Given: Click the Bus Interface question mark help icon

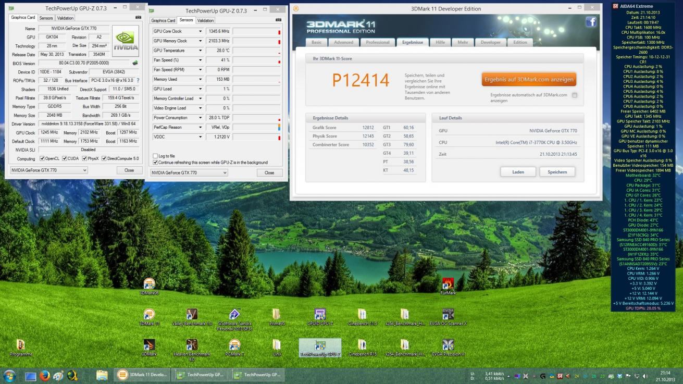Looking at the screenshot, I should pyautogui.click(x=138, y=81).
